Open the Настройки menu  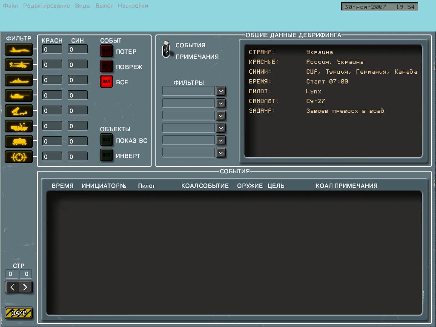point(133,6)
